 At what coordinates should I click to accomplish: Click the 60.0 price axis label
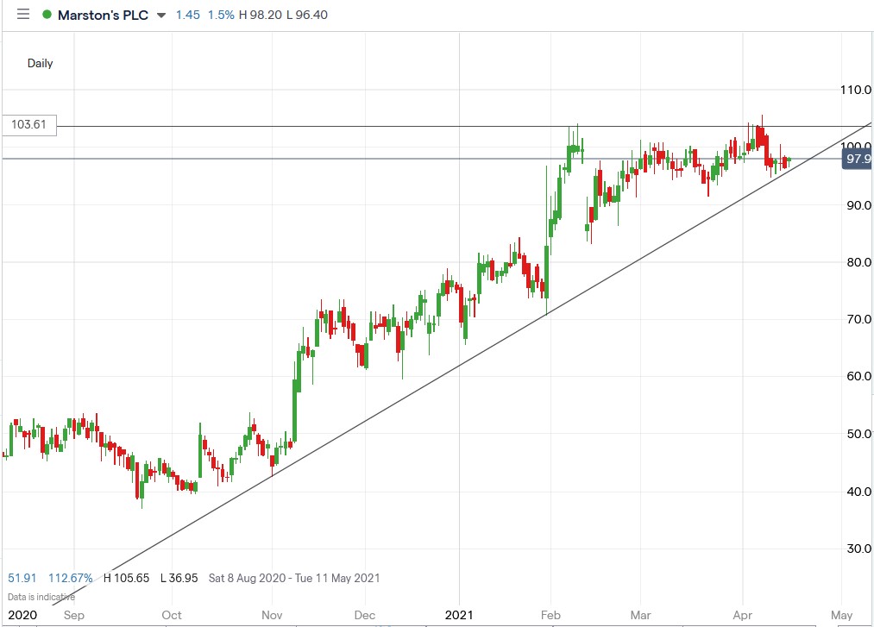[858, 376]
